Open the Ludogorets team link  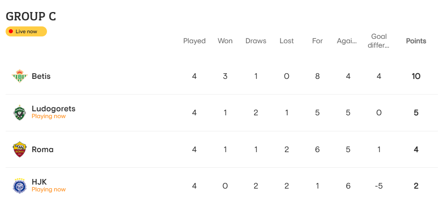tap(53, 109)
